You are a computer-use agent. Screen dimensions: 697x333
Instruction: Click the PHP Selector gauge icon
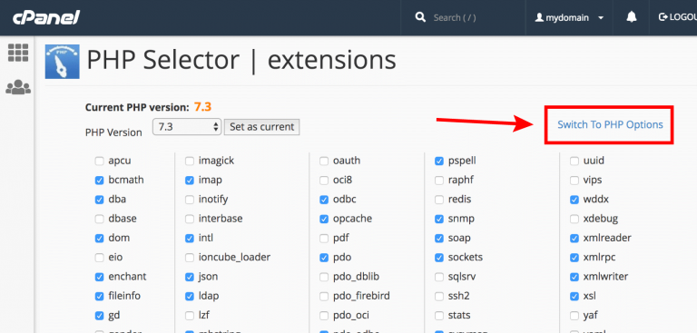point(63,62)
